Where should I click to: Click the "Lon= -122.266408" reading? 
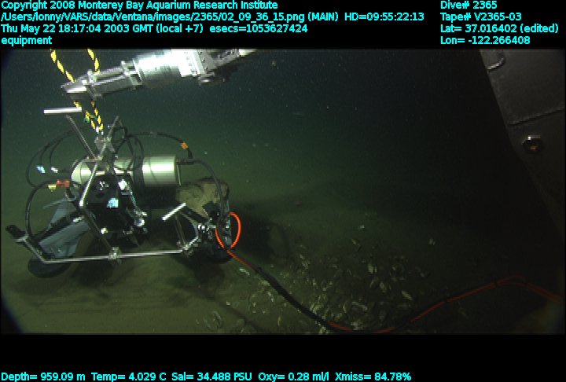[x=485, y=40]
